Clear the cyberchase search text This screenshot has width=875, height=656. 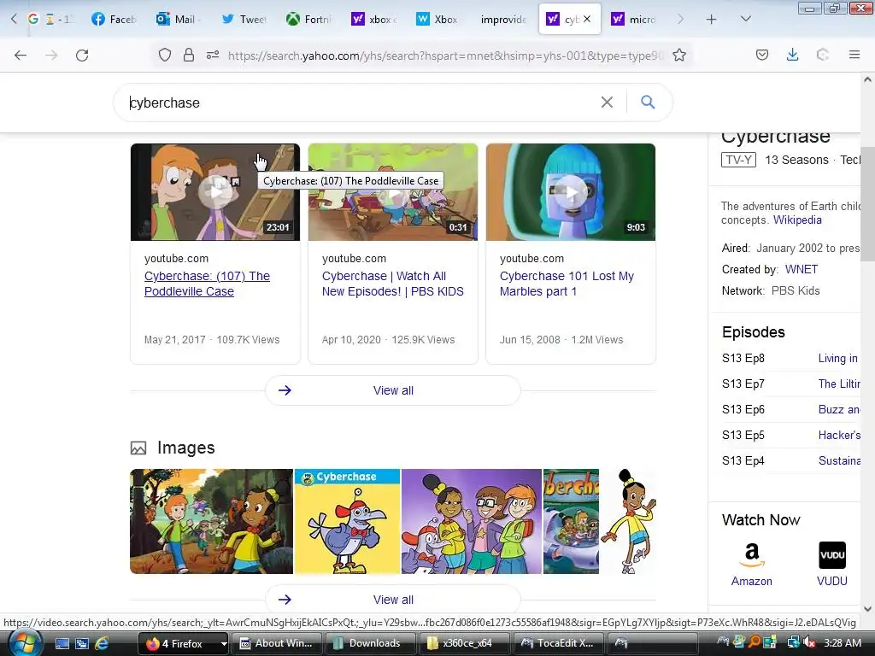coord(607,102)
